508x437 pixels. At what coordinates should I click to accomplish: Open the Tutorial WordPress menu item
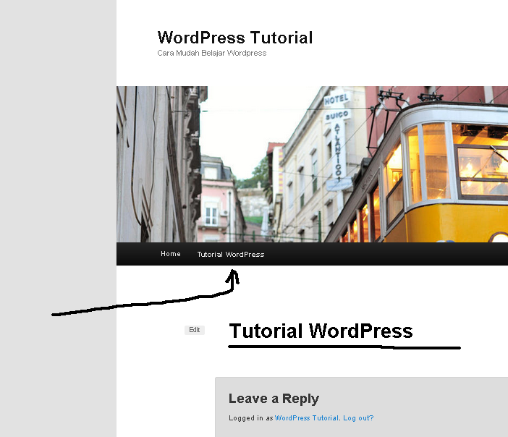[x=231, y=254]
